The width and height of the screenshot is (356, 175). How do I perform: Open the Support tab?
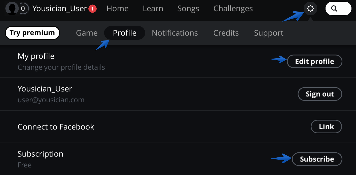click(x=269, y=33)
